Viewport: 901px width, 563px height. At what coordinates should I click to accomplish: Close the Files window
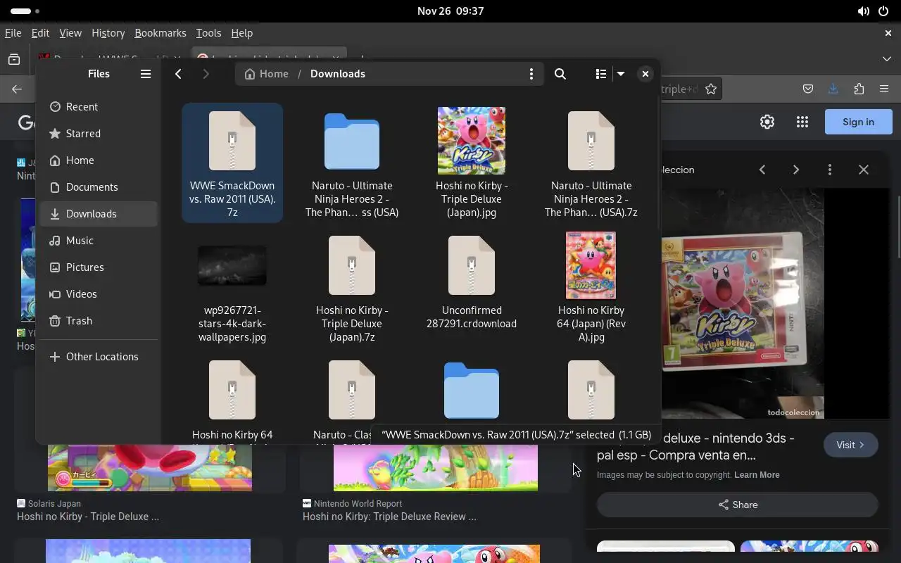pos(645,74)
